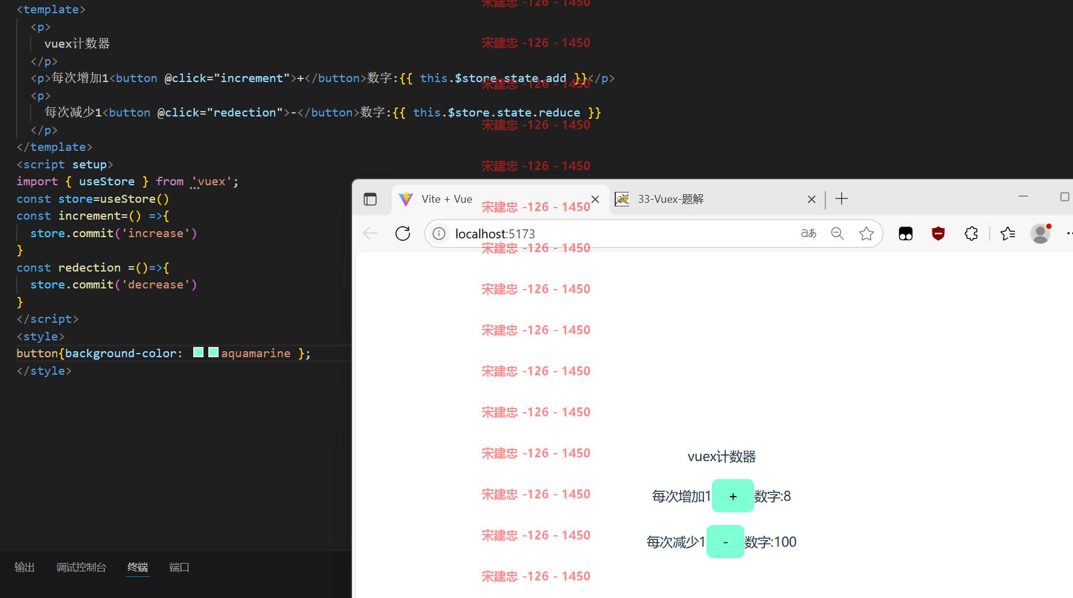Image resolution: width=1073 pixels, height=598 pixels.
Task: Click the 每次减少1 label in the browser page
Action: pos(676,542)
